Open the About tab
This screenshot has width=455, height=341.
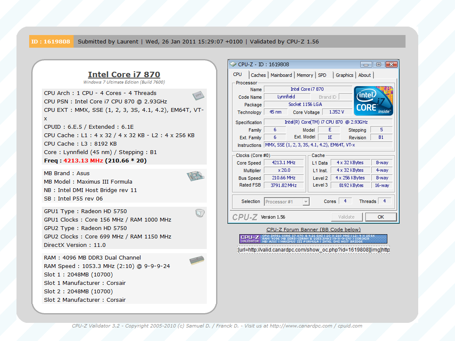click(365, 75)
